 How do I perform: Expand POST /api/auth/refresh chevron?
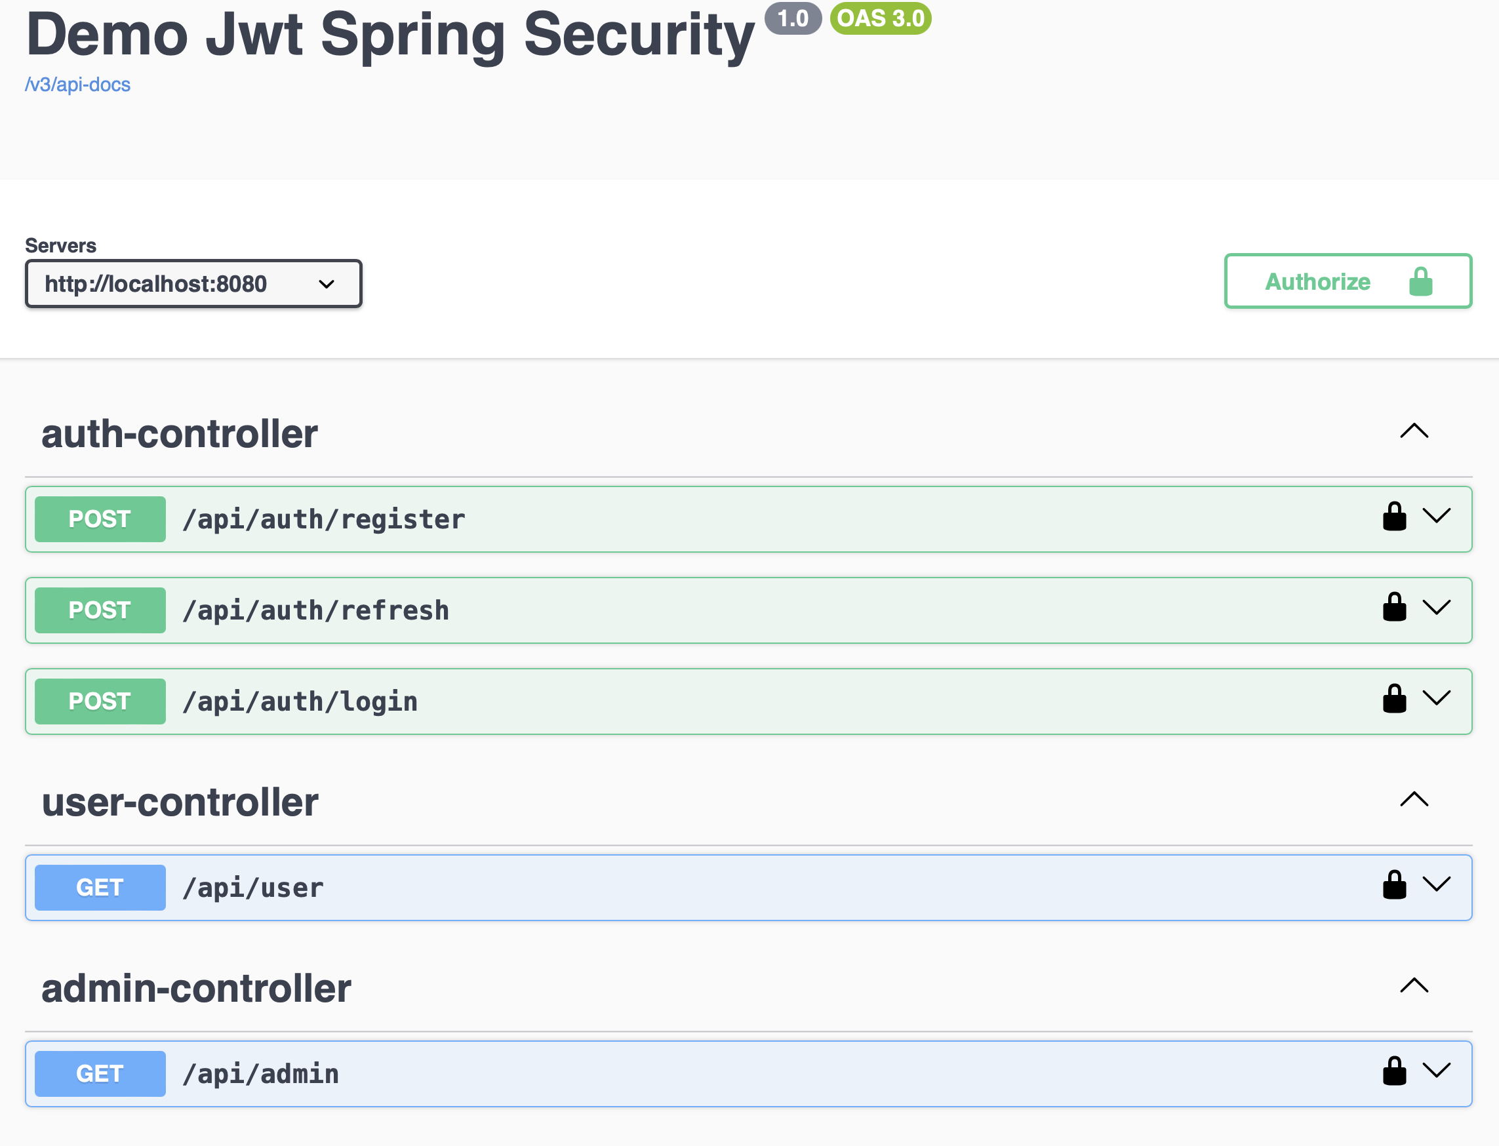pos(1436,607)
